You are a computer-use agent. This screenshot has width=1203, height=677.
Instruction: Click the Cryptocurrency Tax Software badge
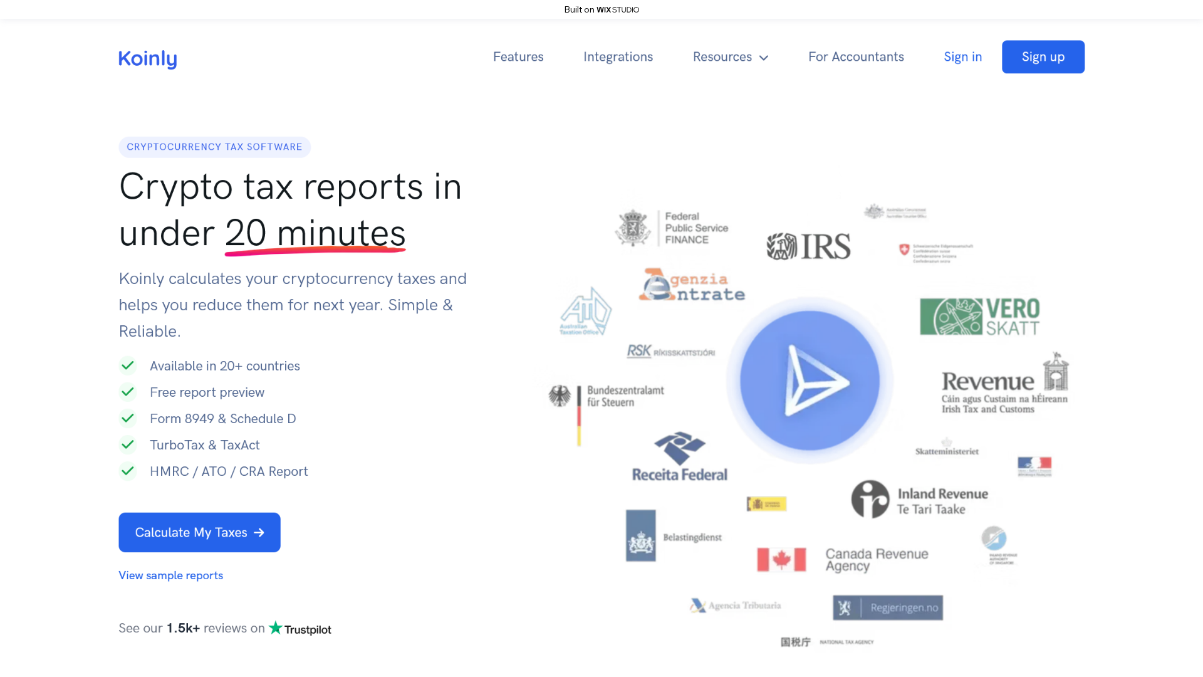click(x=214, y=147)
